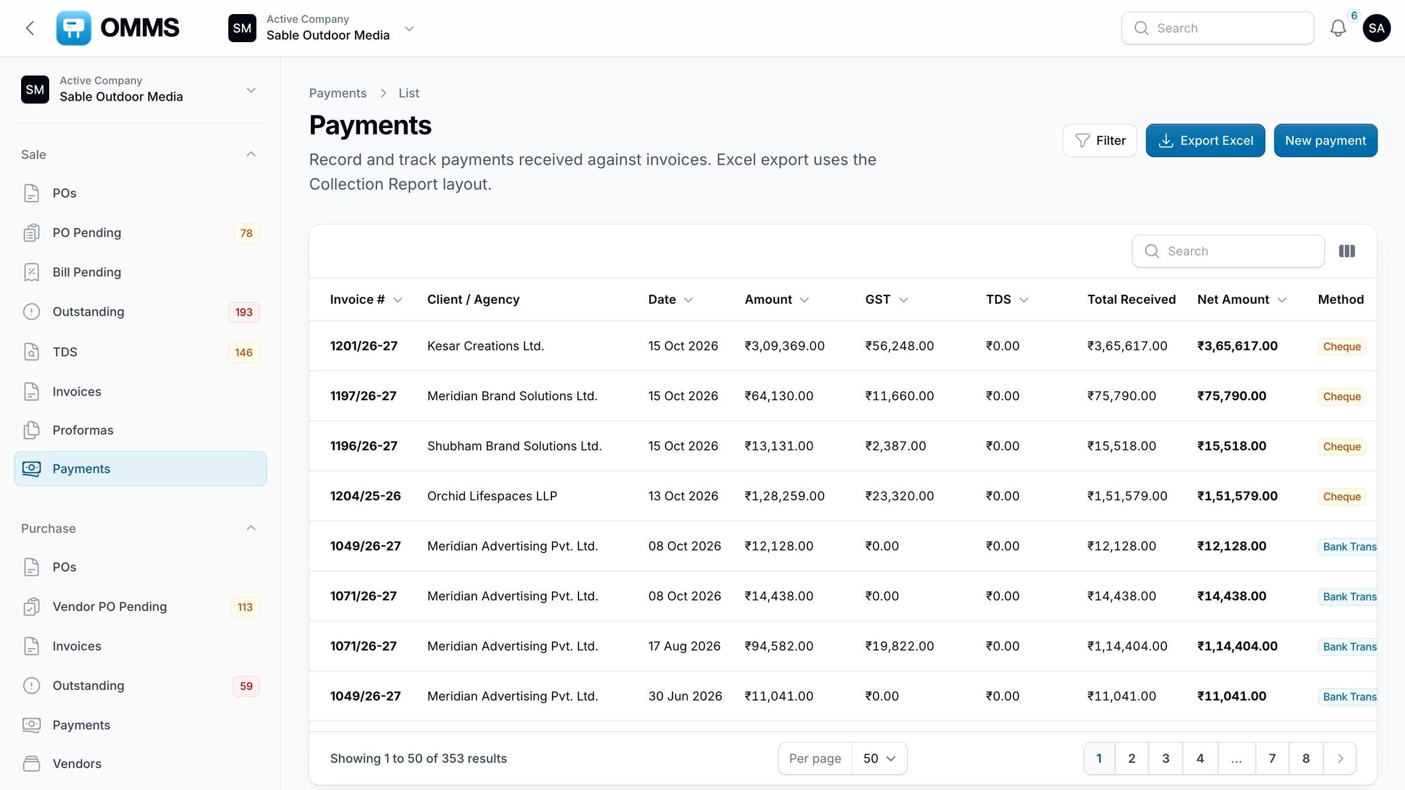Click the Filter button
Screen dimensions: 1405x790
[1099, 140]
